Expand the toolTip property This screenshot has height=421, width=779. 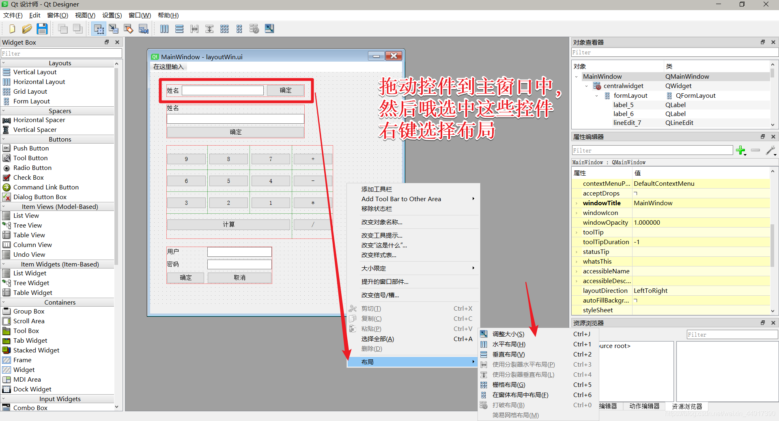pyautogui.click(x=577, y=232)
